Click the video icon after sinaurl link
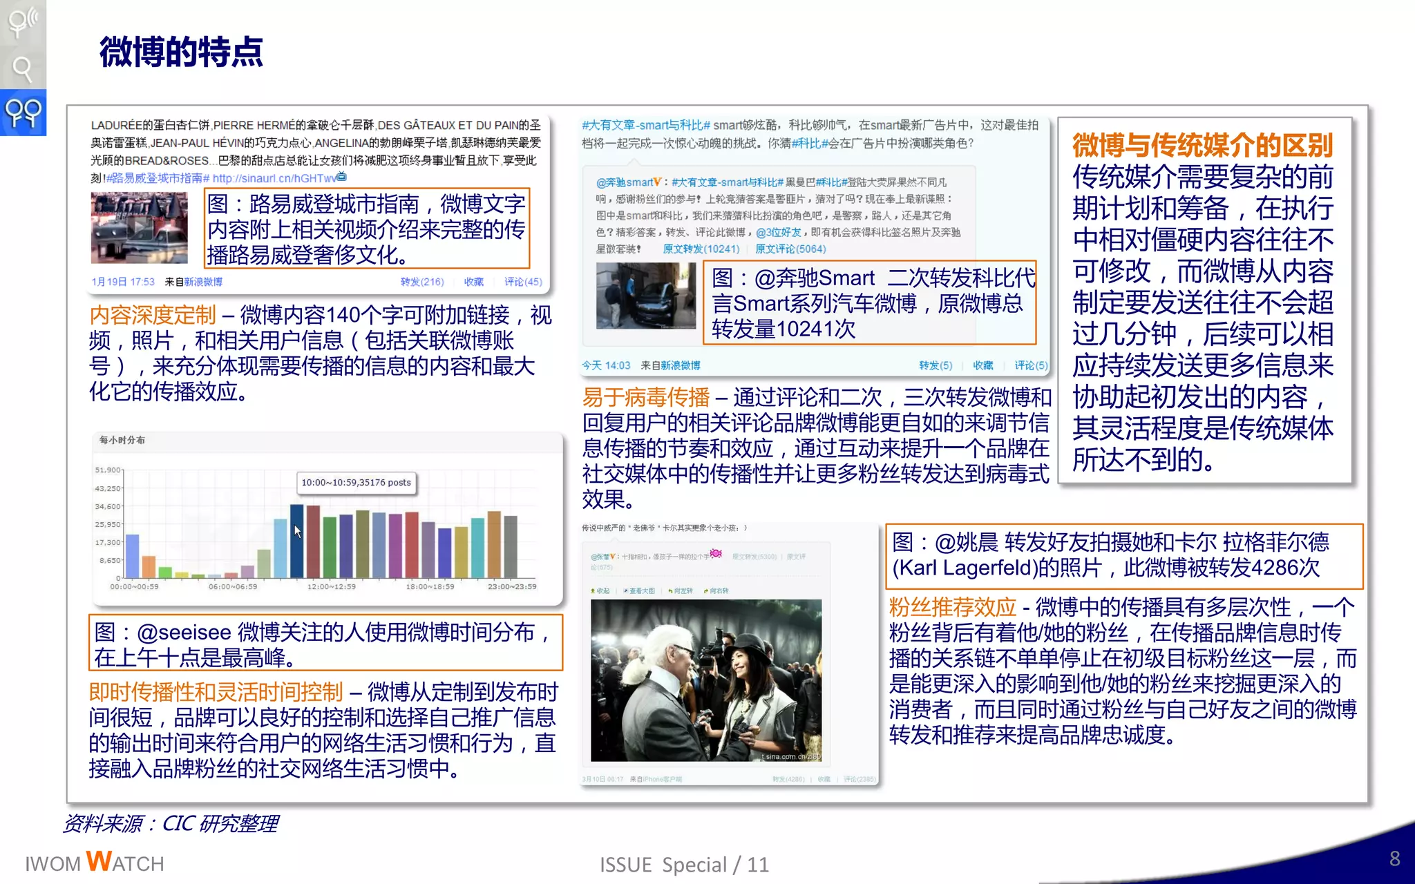 tap(341, 177)
